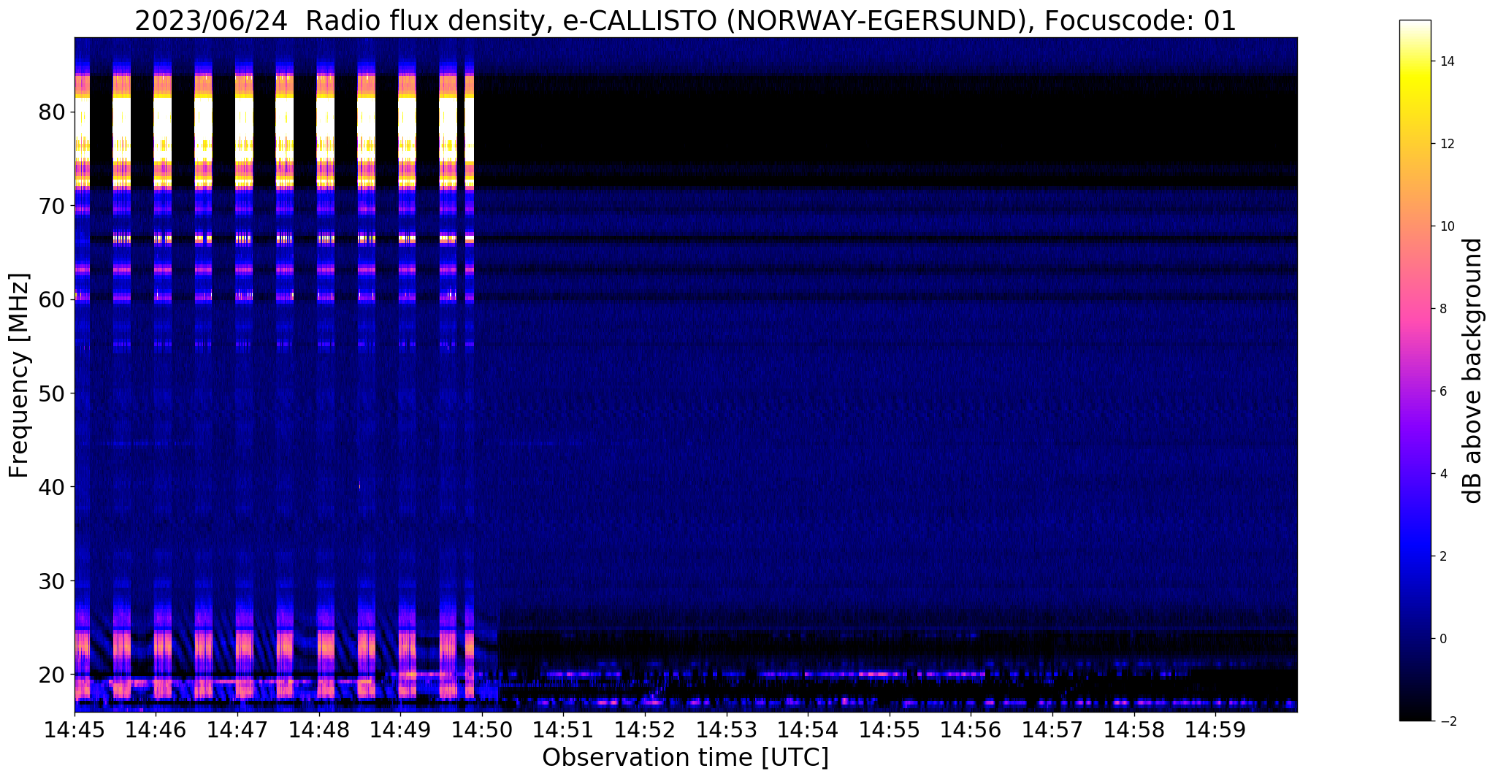Click the 14:53 time tick label
This screenshot has width=1495, height=779.
pos(727,729)
